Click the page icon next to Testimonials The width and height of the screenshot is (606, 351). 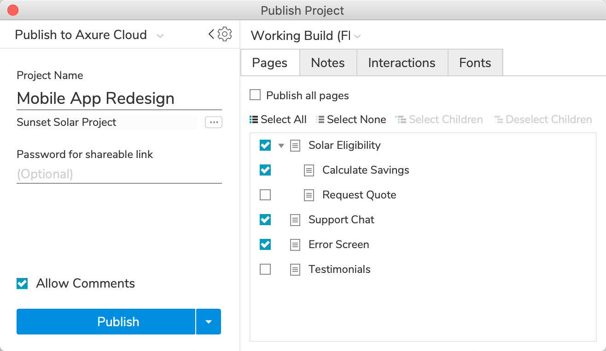click(x=295, y=270)
